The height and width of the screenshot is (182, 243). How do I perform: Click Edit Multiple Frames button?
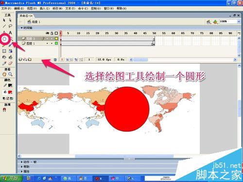(76, 60)
